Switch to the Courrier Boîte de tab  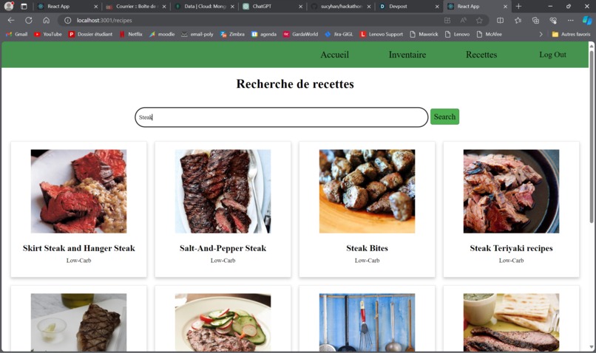coord(136,7)
